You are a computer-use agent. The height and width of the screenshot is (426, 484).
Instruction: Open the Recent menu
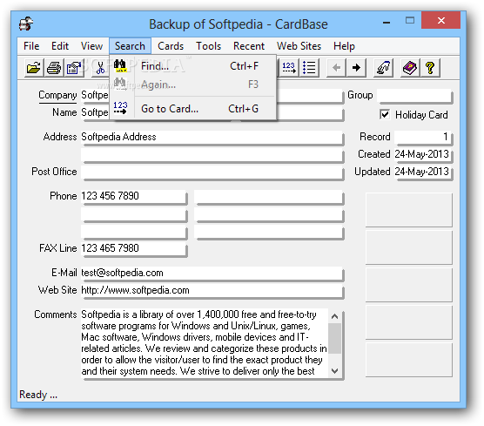pos(249,46)
